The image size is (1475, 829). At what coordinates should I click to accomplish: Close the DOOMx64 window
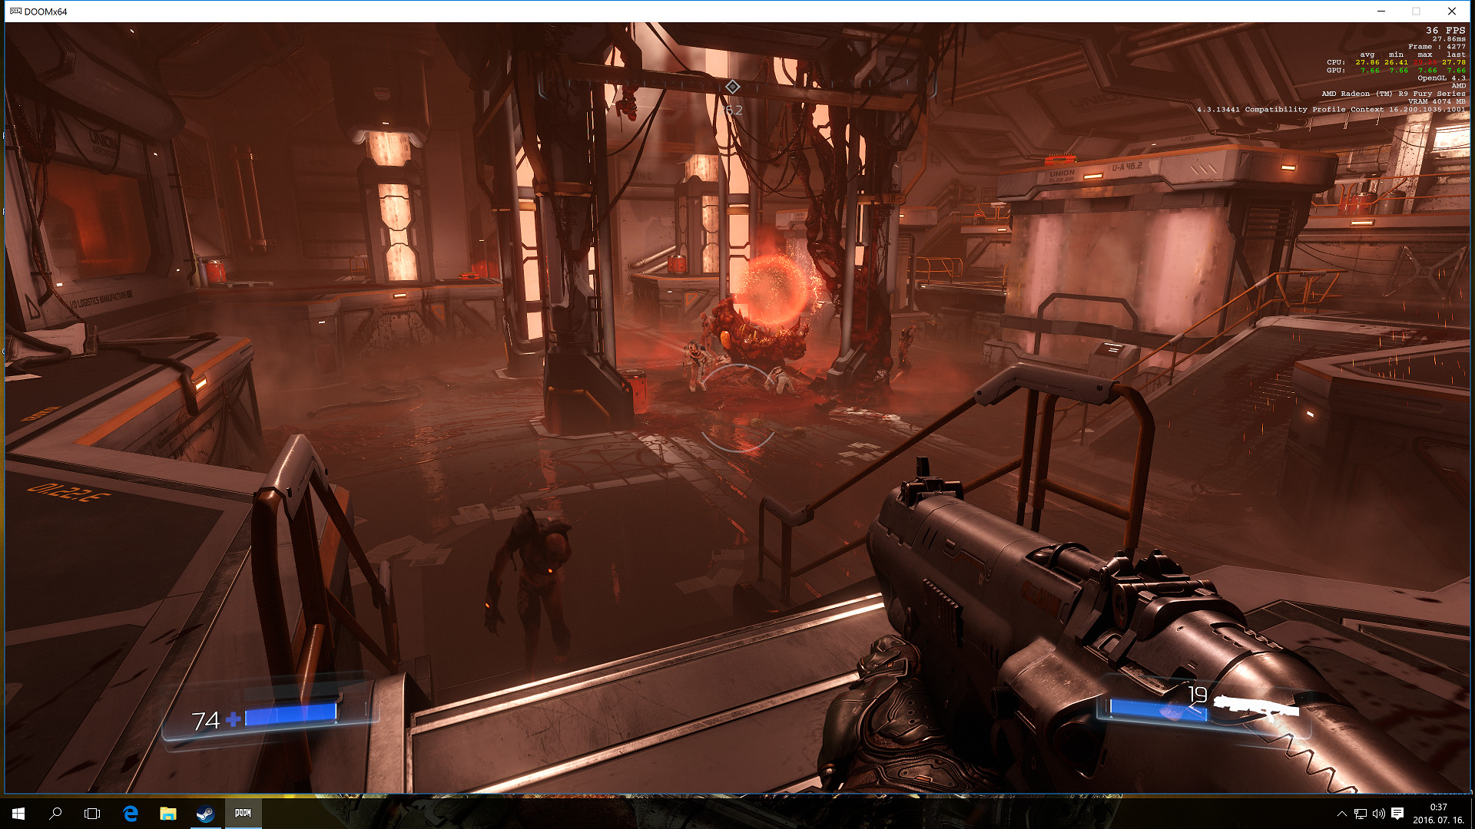(1452, 12)
